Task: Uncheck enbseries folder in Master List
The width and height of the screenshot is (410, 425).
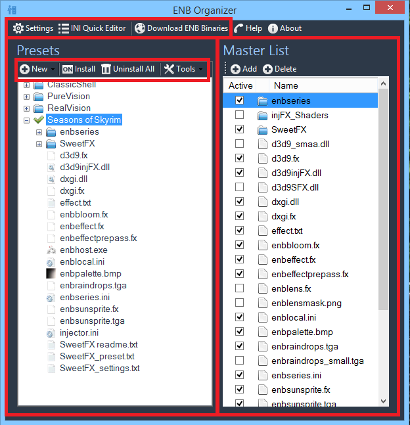Action: coord(239,101)
